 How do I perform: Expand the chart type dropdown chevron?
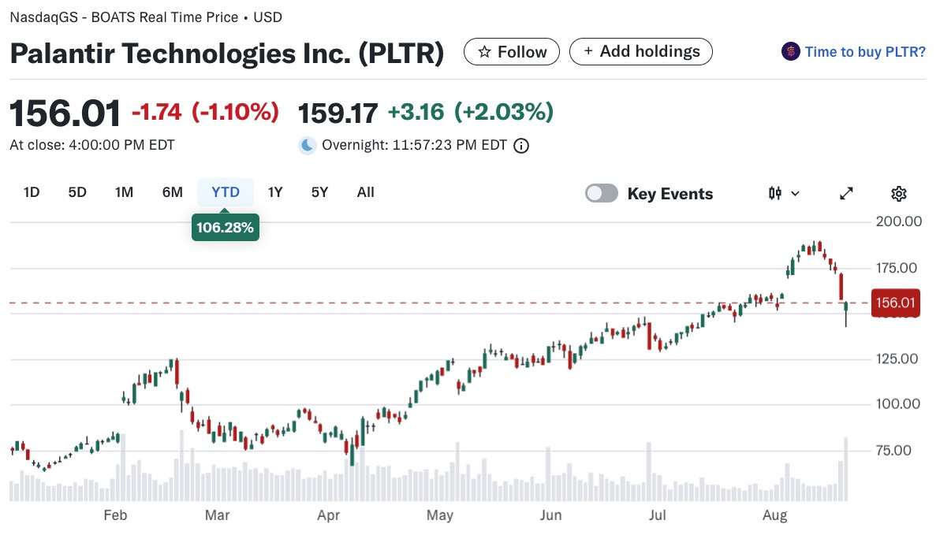[796, 194]
